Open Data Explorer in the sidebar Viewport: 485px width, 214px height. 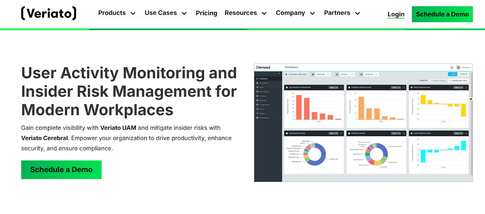(x=268, y=92)
